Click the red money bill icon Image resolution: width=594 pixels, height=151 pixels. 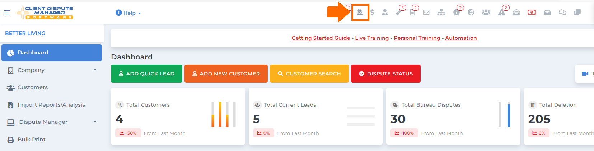(x=532, y=12)
